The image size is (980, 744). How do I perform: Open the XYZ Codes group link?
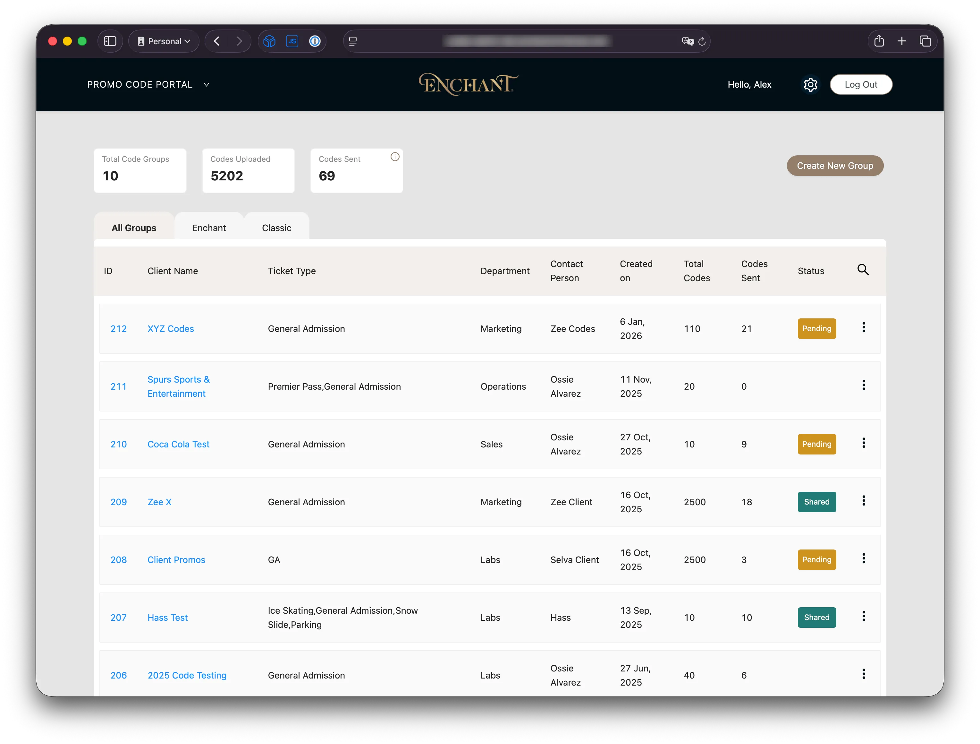tap(171, 329)
